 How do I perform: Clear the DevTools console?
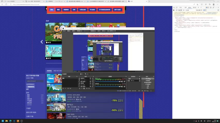(177, 10)
